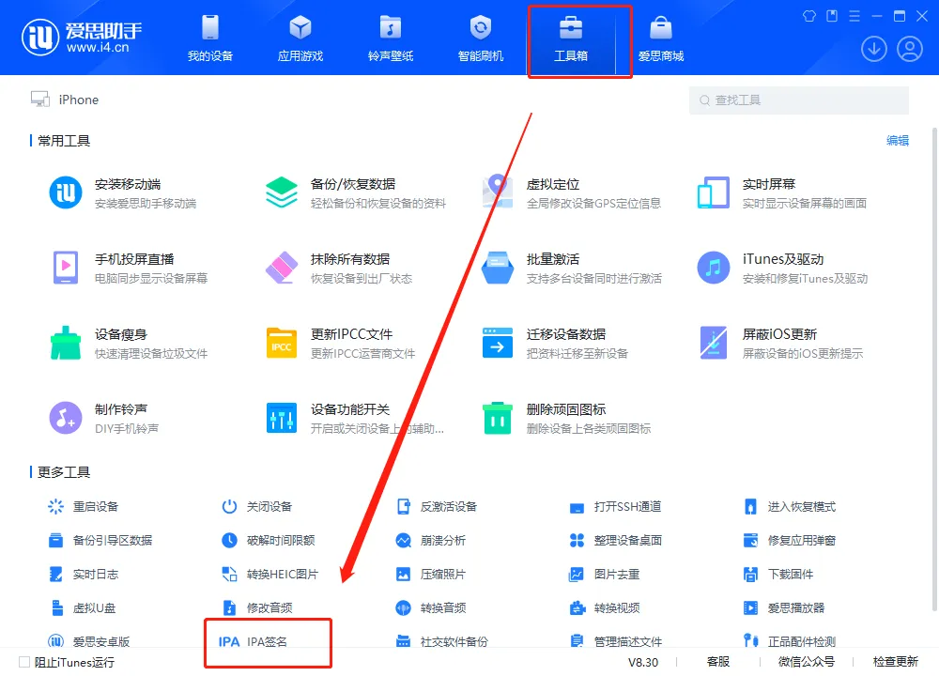The width and height of the screenshot is (939, 676).
Task: Open the 铃声壁纸 tab
Action: (x=391, y=38)
